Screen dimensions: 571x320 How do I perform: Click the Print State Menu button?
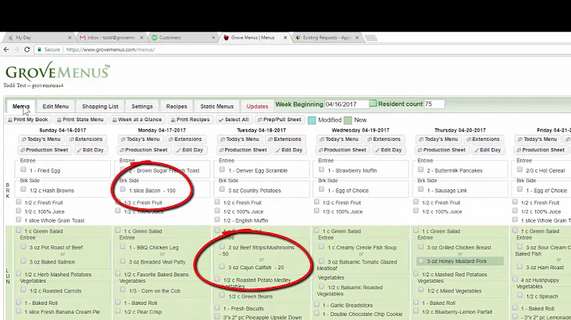tap(80, 120)
